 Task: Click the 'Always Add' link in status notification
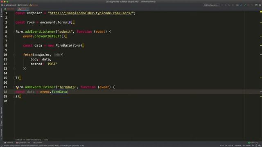[x=54, y=146]
